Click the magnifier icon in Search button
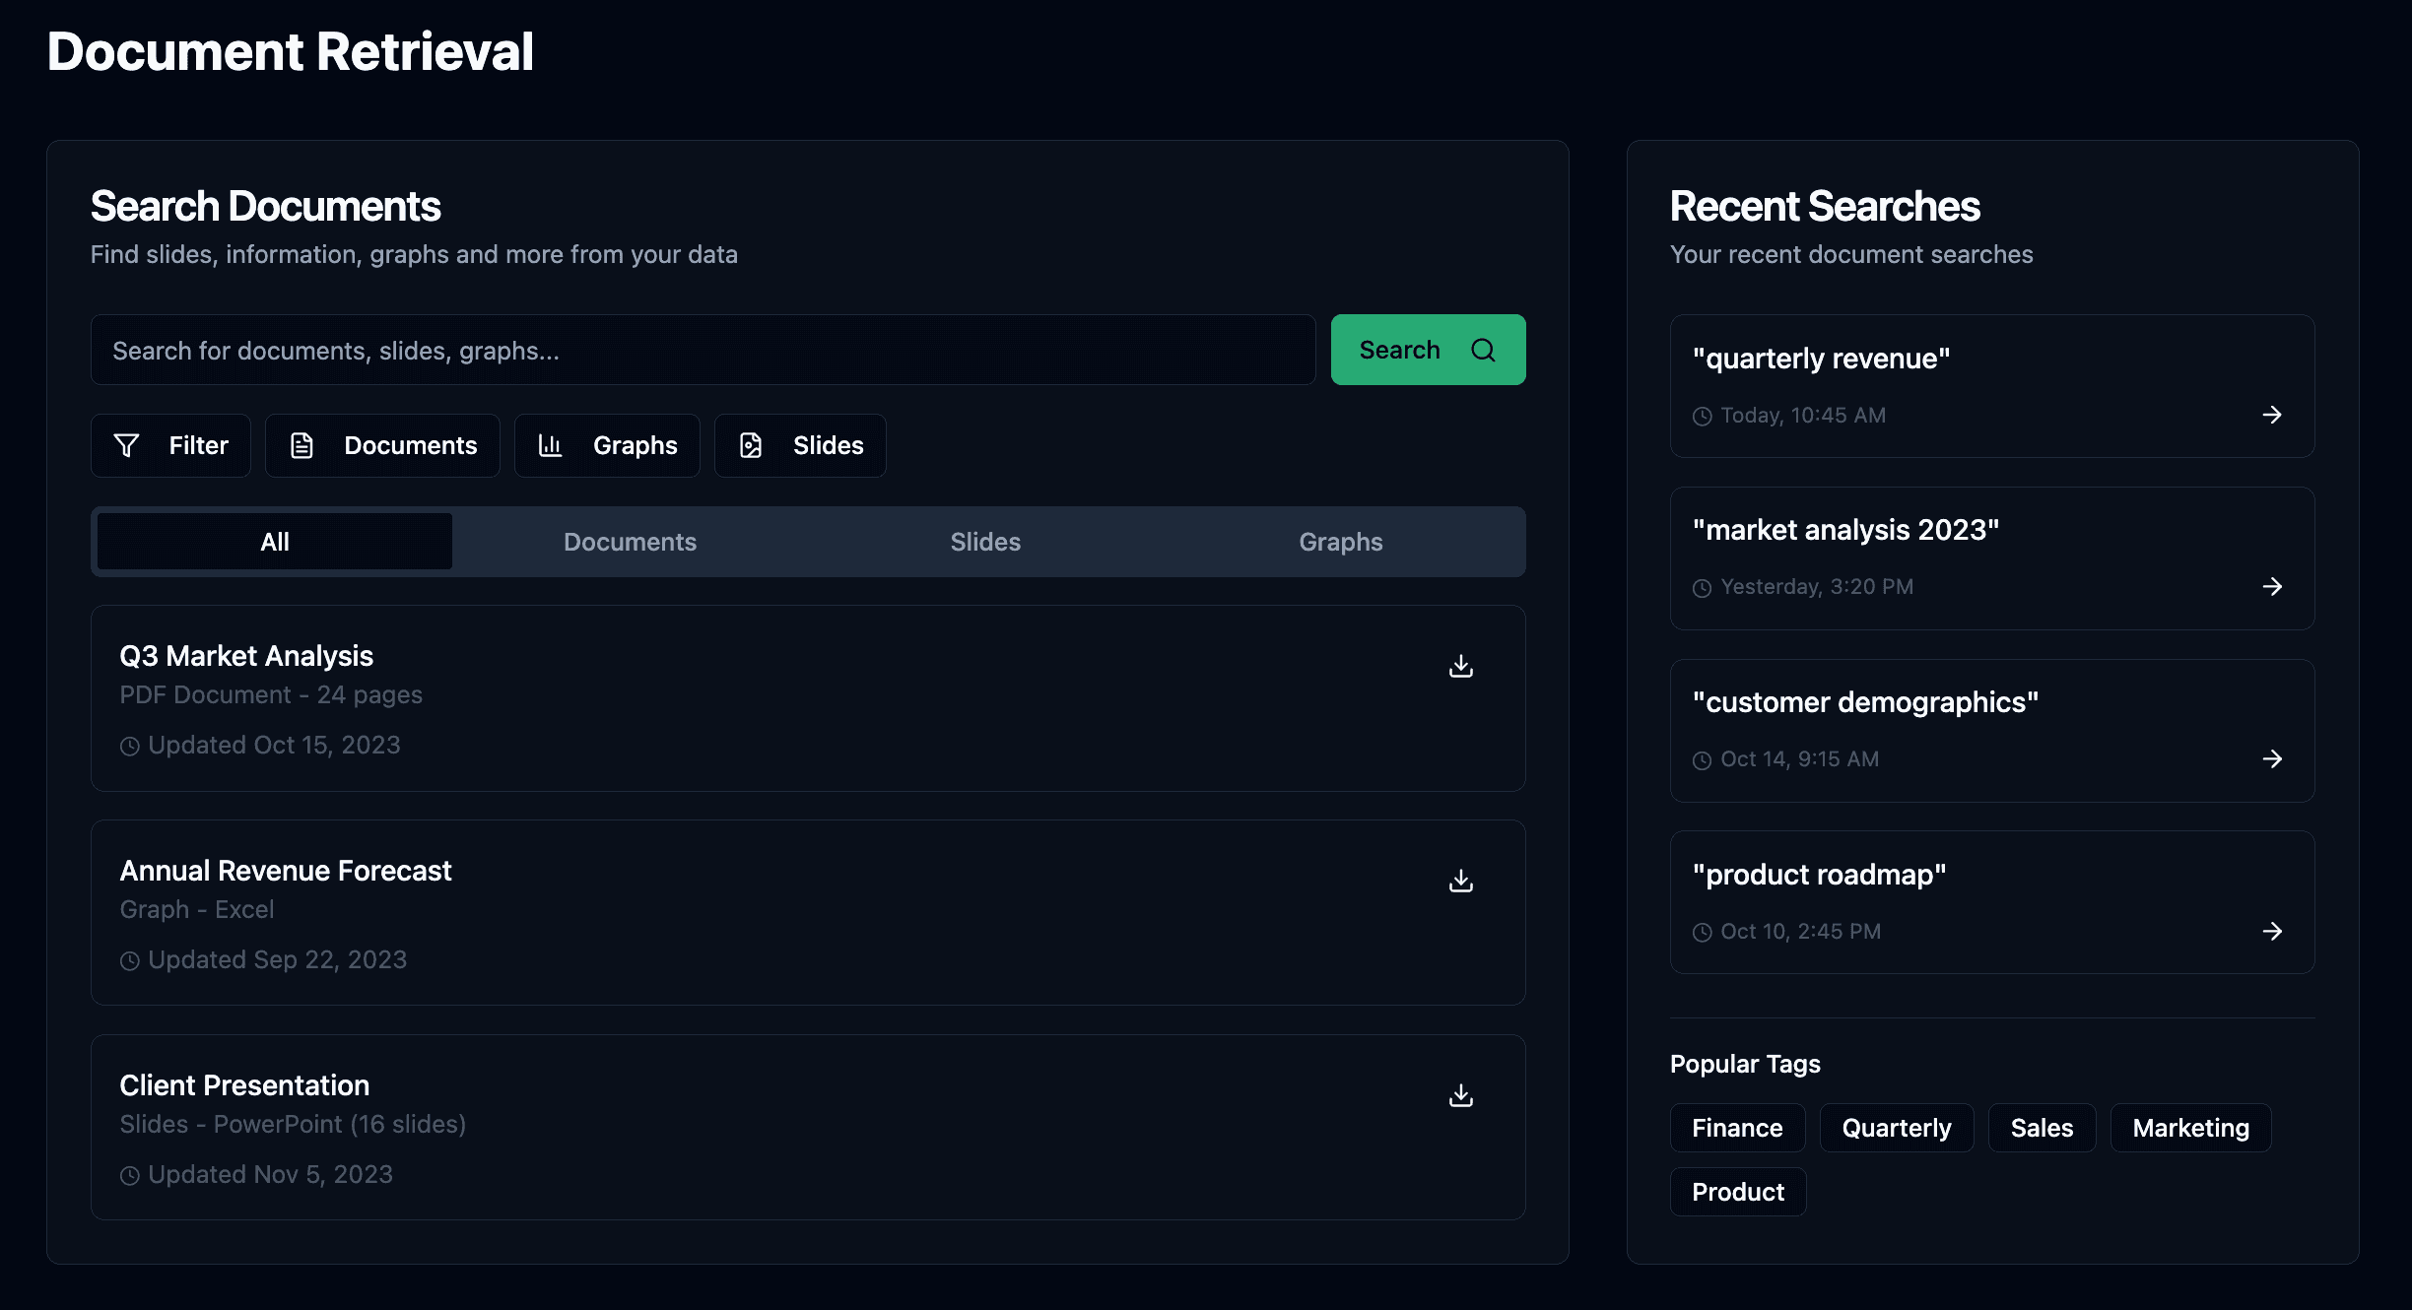Screen dimensions: 2412x1310 (1483, 350)
